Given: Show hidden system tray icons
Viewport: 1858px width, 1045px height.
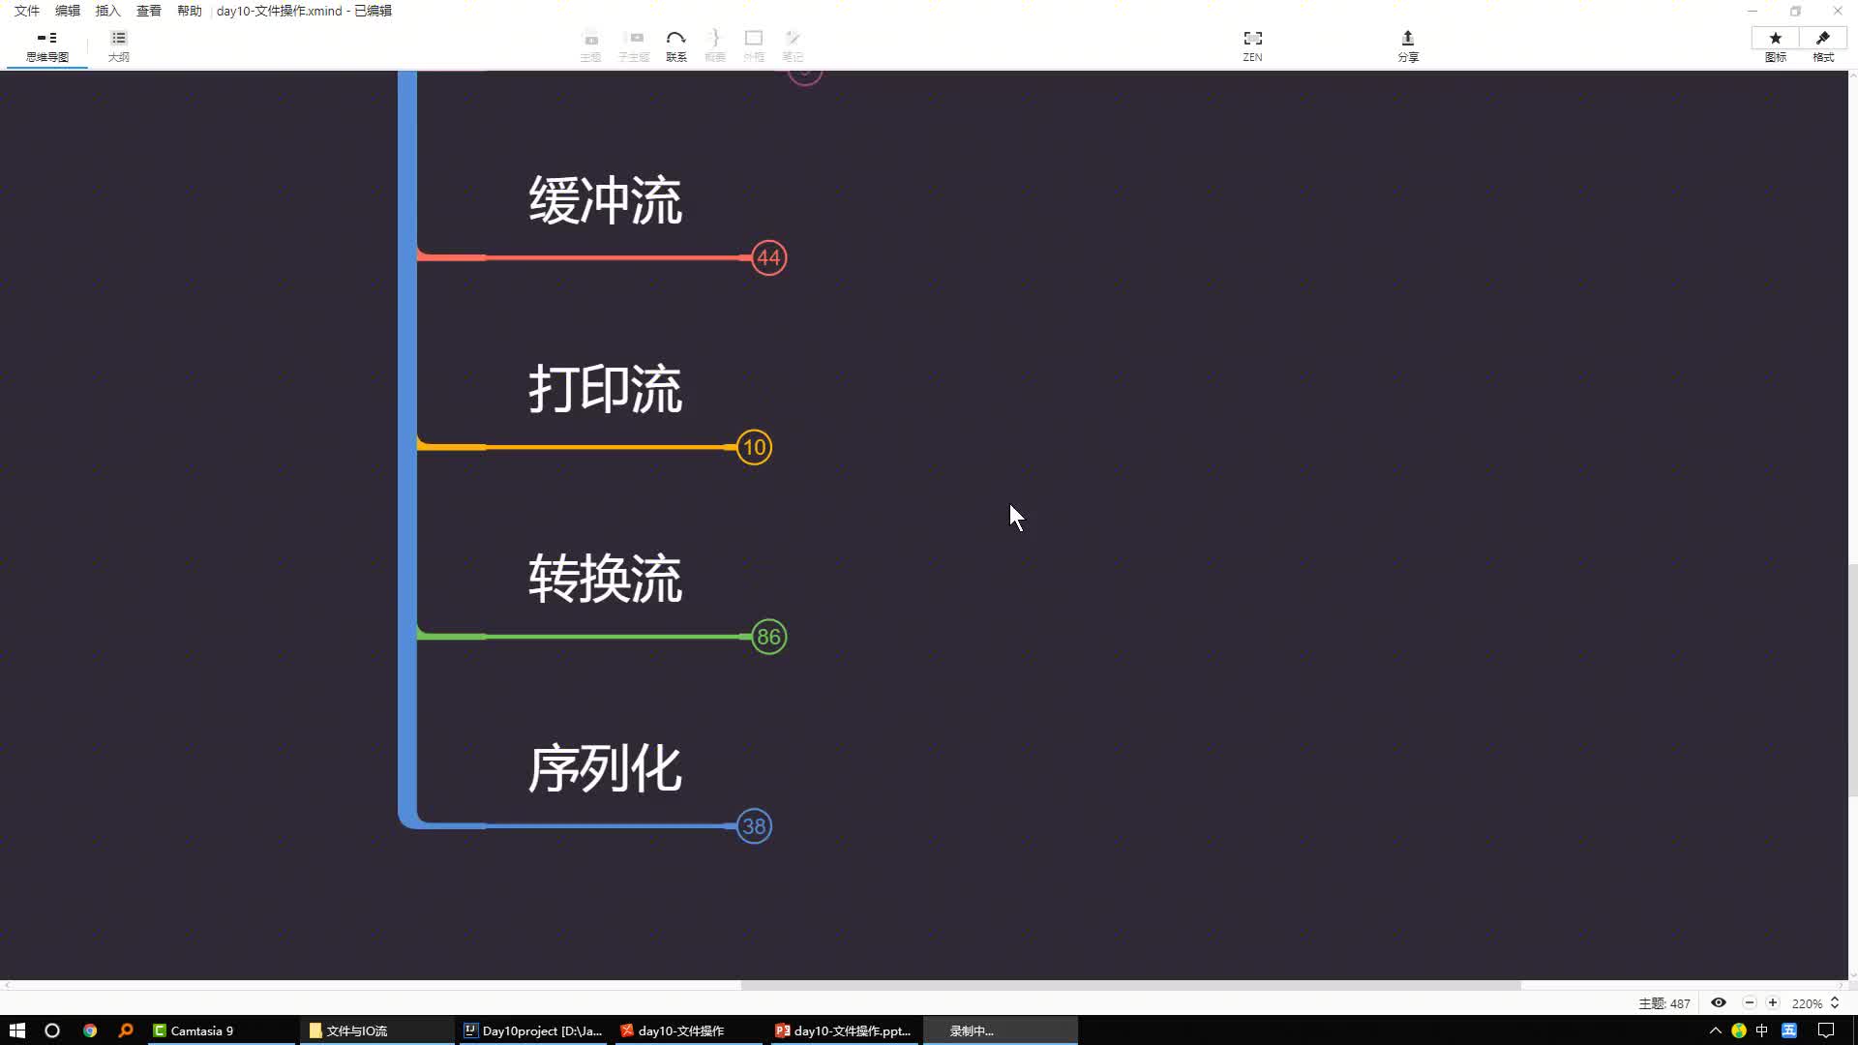Looking at the screenshot, I should point(1715,1030).
